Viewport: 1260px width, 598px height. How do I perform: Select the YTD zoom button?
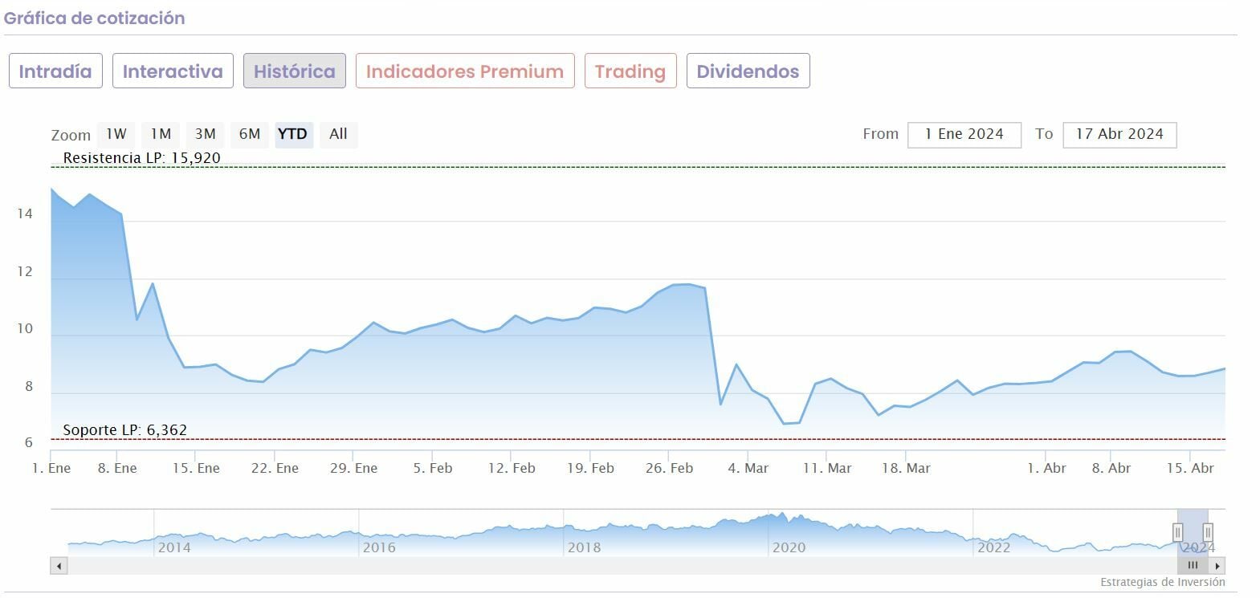[292, 134]
